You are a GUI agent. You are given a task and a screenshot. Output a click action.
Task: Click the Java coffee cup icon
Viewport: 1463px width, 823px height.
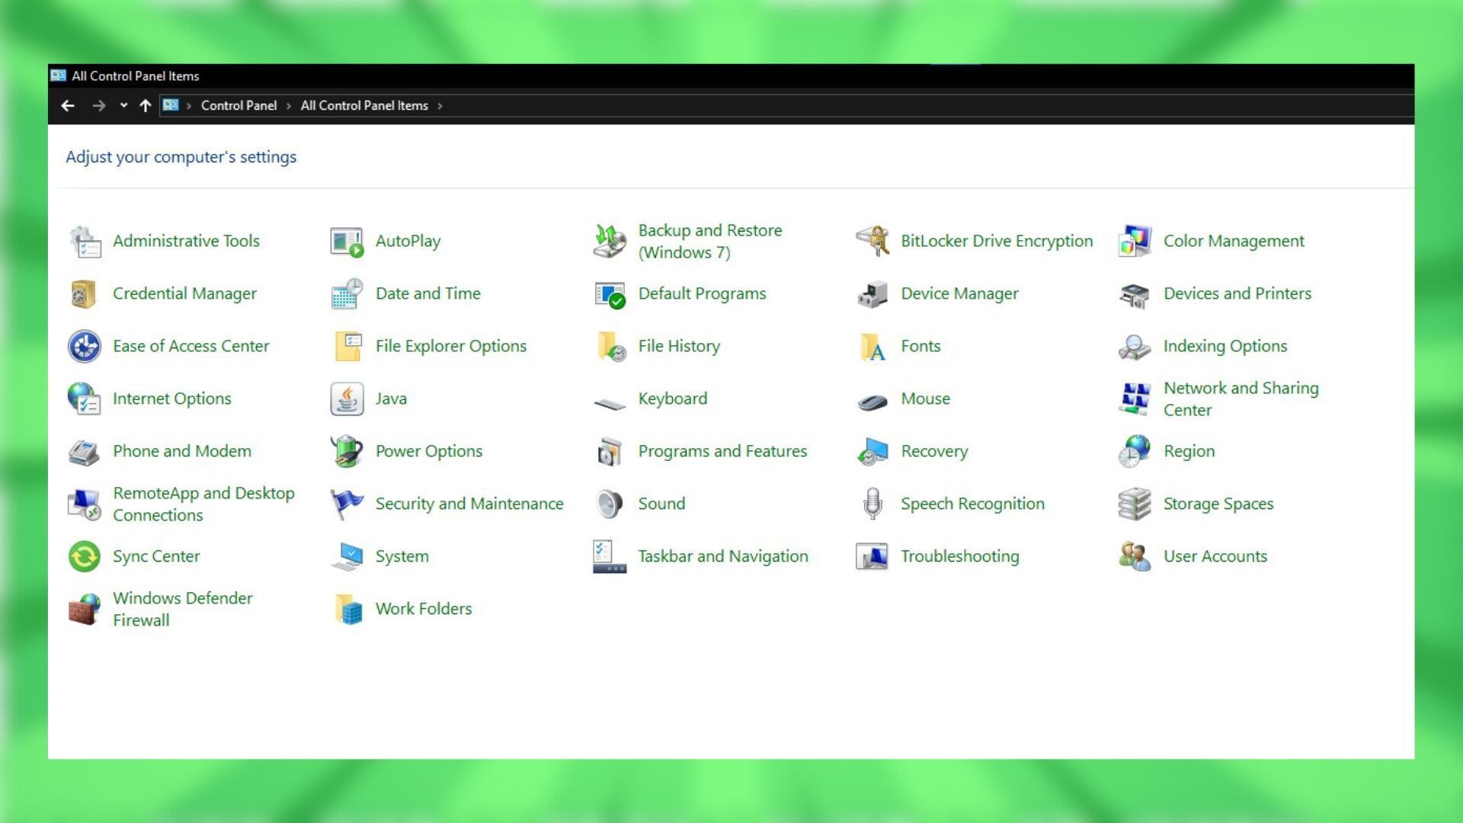tap(347, 399)
